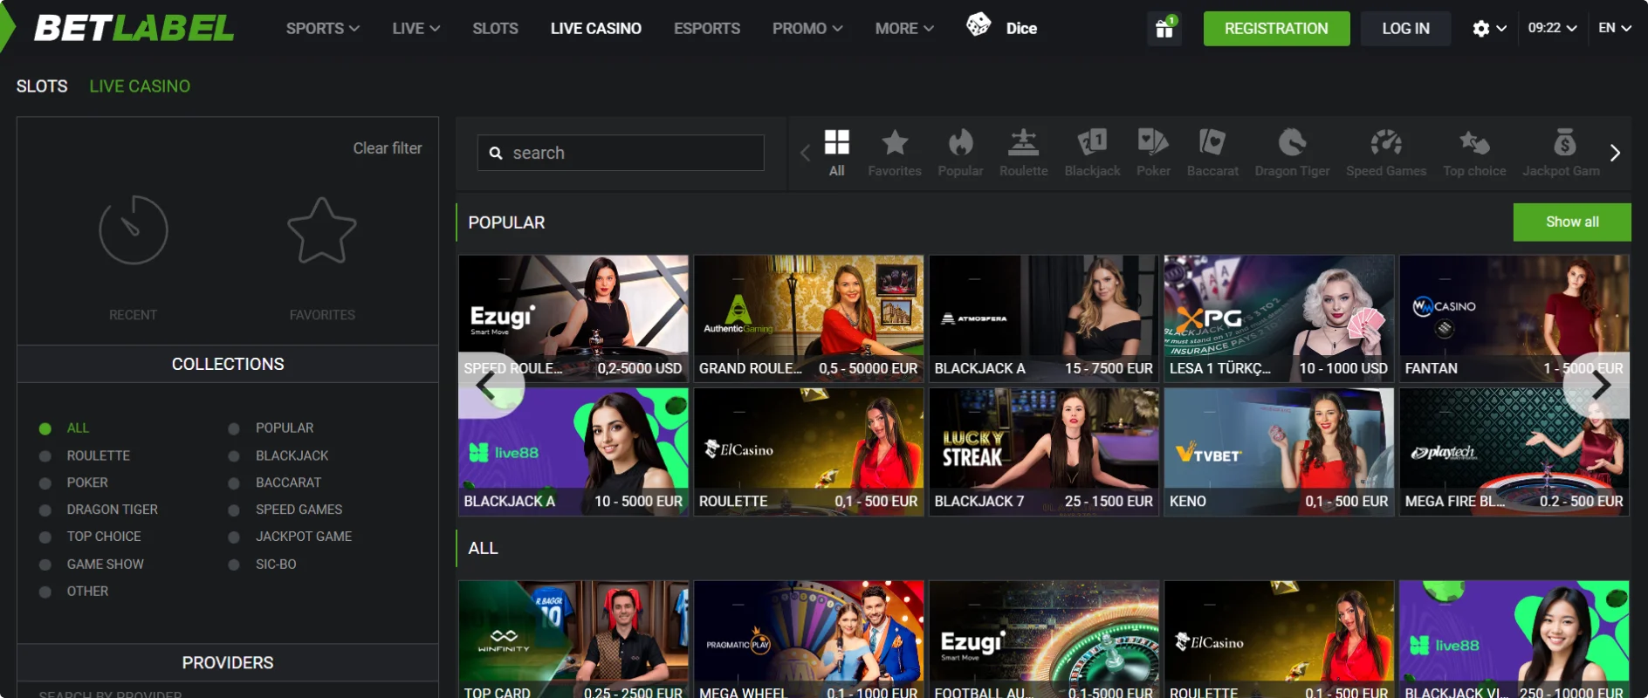This screenshot has height=698, width=1648.
Task: Select the POPULAR collection radio option
Action: (x=271, y=428)
